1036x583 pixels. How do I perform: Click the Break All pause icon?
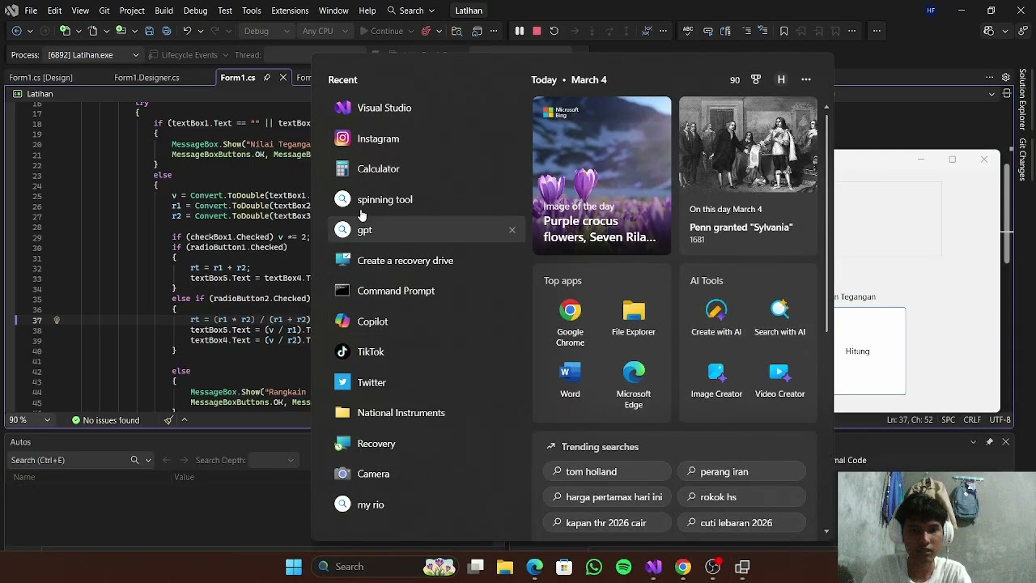click(520, 31)
